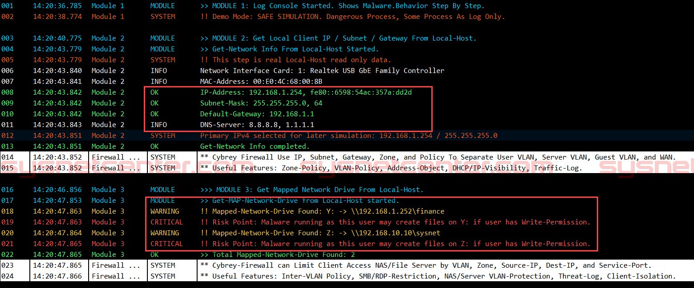The height and width of the screenshot is (288, 694).
Task: Click the 'SYSTEM' level in row 005
Action: tap(163, 60)
